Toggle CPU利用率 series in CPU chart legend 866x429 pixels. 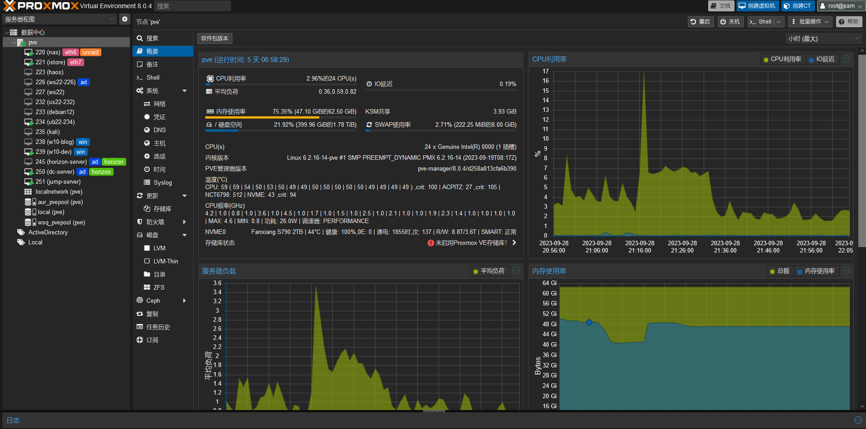pos(782,59)
